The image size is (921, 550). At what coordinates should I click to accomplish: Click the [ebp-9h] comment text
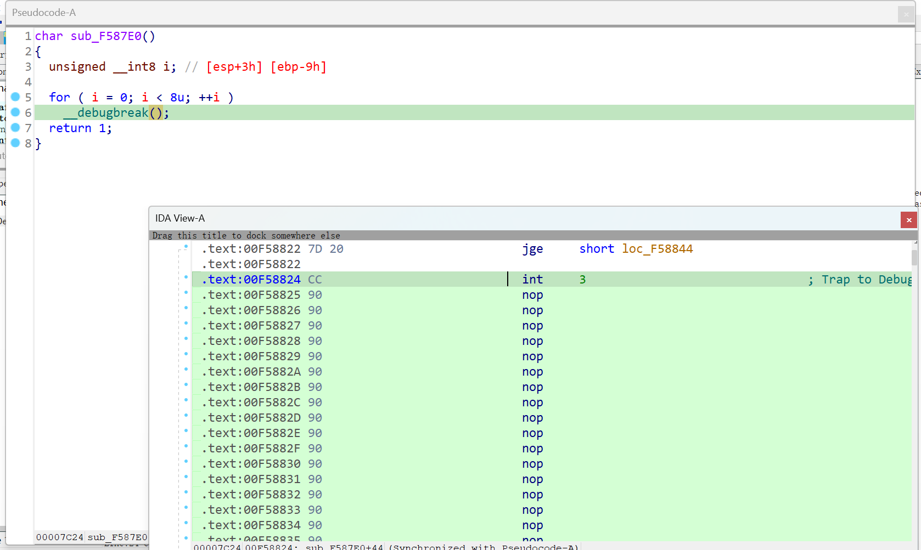point(299,67)
